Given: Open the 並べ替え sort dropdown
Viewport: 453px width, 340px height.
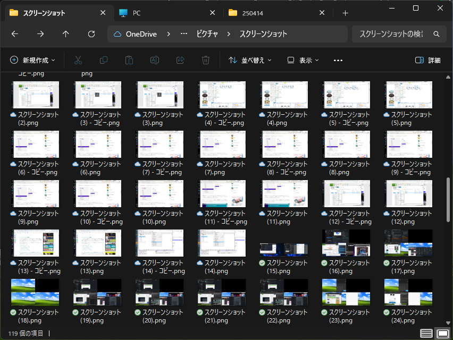Looking at the screenshot, I should tap(250, 60).
